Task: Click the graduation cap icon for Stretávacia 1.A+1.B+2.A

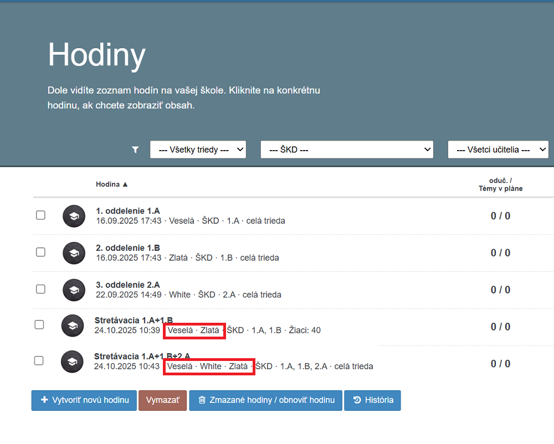Action: [x=72, y=362]
